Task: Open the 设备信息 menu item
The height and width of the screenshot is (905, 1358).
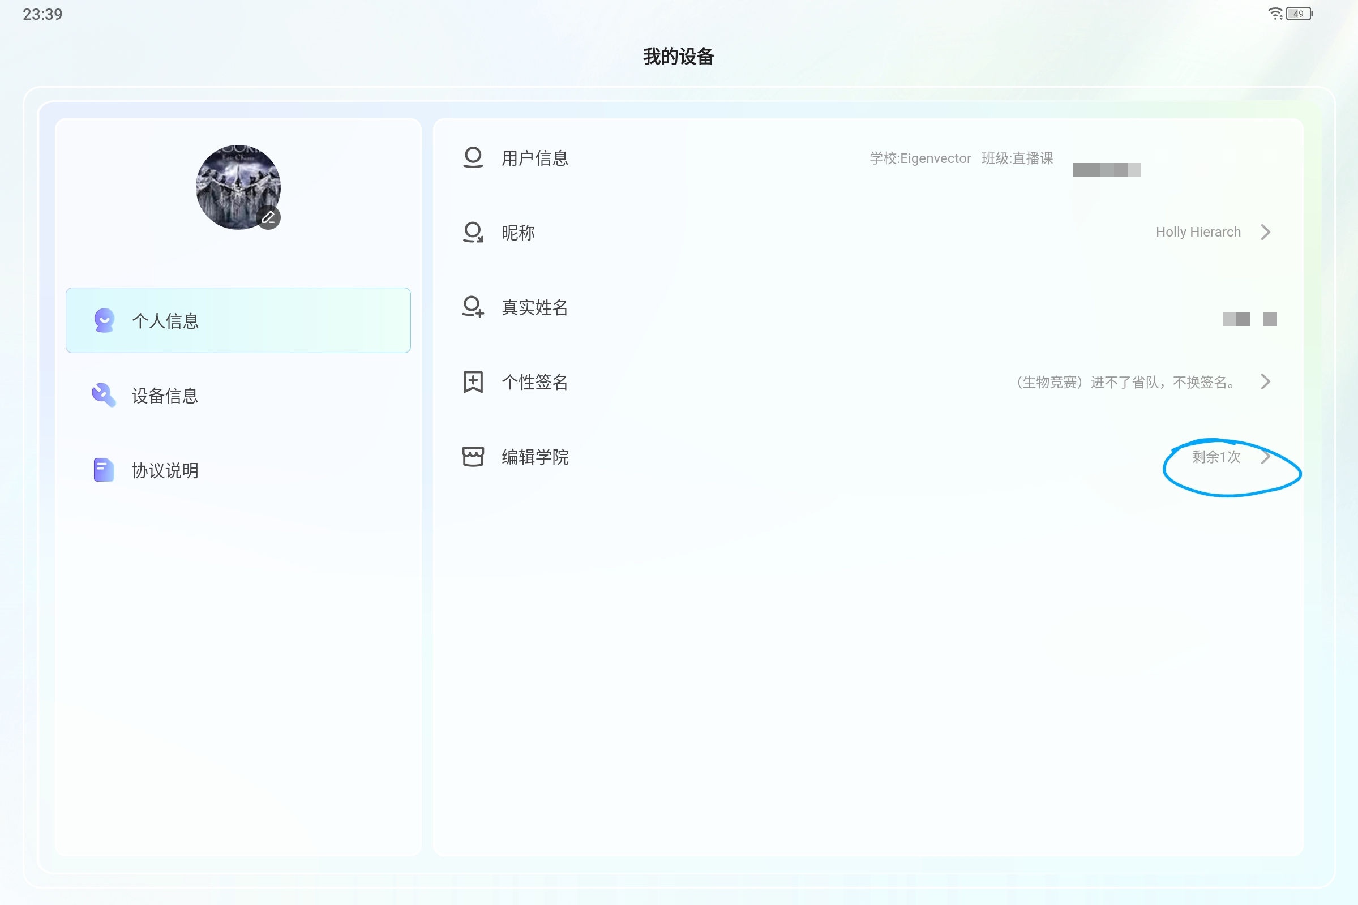Action: tap(165, 396)
